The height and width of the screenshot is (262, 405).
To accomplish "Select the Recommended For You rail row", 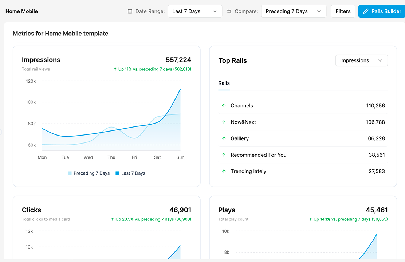I will click(303, 155).
